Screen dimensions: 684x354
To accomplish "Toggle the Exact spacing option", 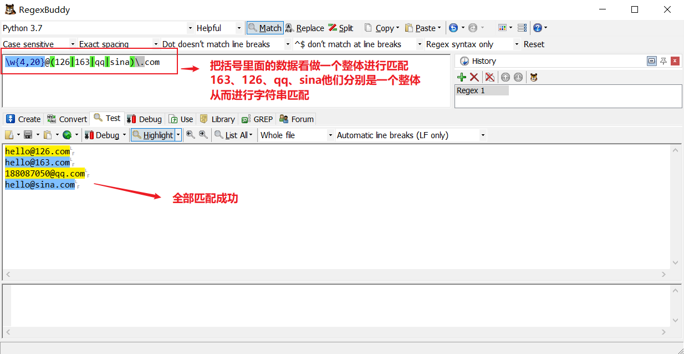I will coord(118,44).
